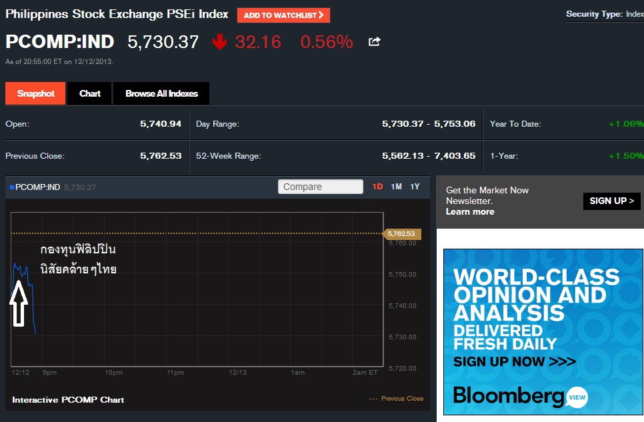Open Browse All Indexes tab
The image size is (644, 422).
point(161,93)
